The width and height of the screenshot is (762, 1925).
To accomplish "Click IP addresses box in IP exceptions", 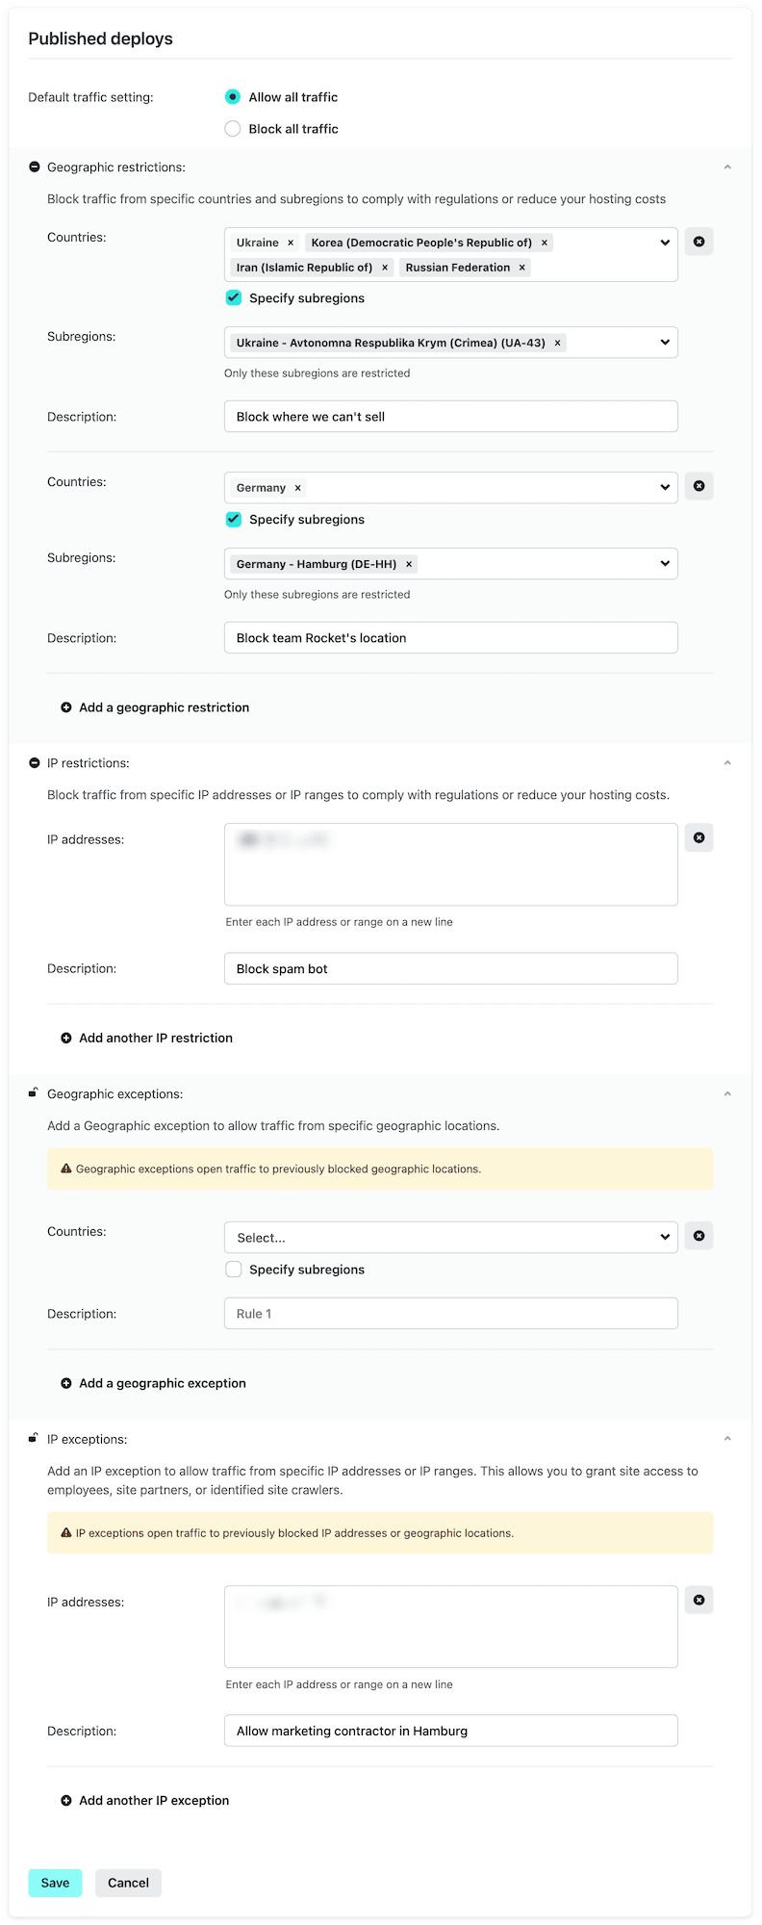I will pos(451,1627).
